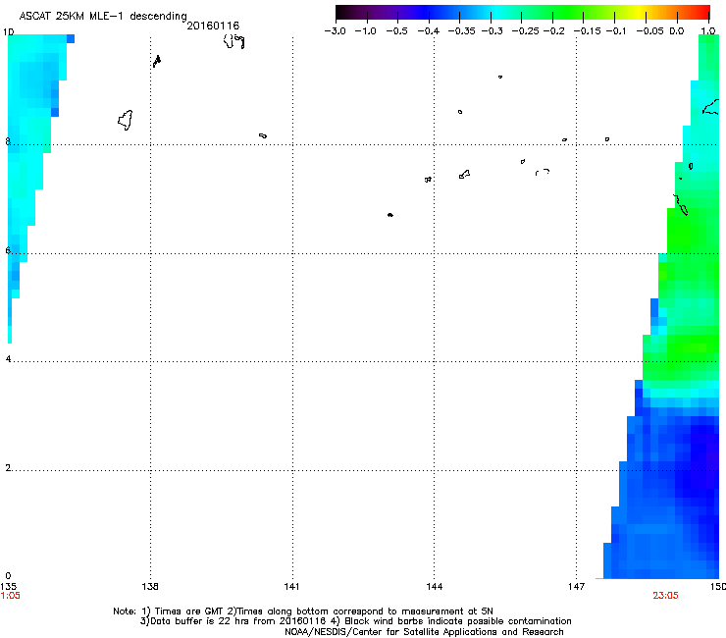726x638 pixels.
Task: Click the red end of the color bar
Action: pyautogui.click(x=700, y=12)
